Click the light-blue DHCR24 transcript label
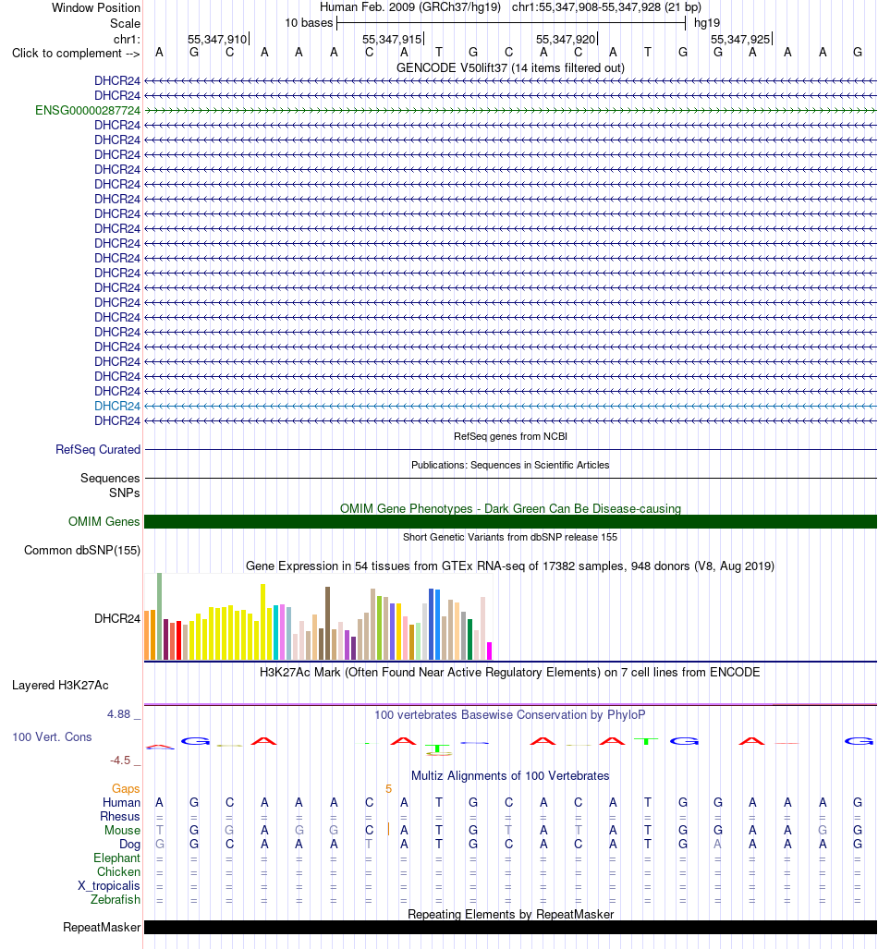Screen dimensions: 878x949 [x=117, y=406]
